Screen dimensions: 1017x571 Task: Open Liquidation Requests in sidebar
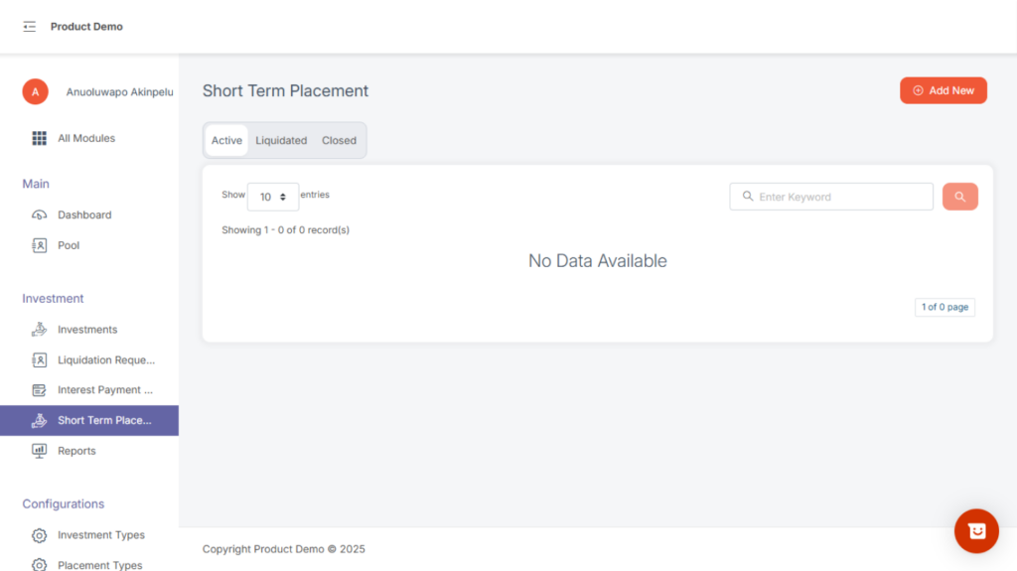[x=105, y=360]
